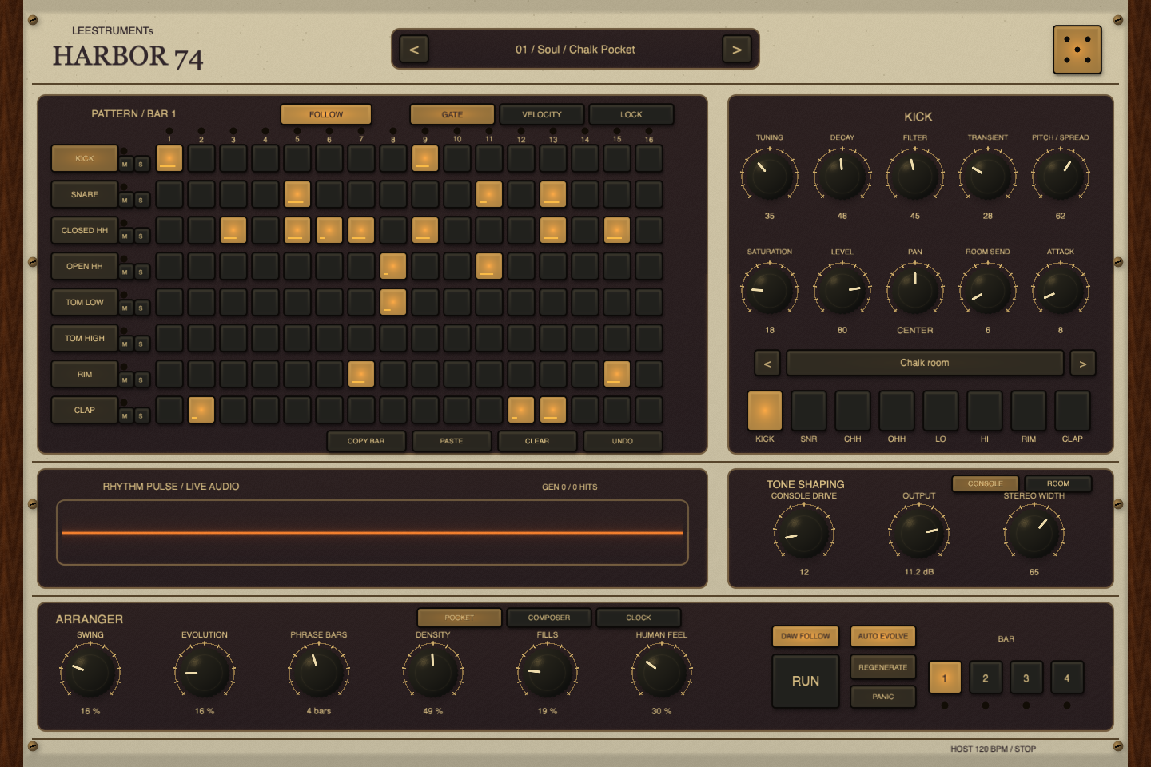Go to next preset with right arrow
Image resolution: width=1151 pixels, height=767 pixels.
pos(737,50)
